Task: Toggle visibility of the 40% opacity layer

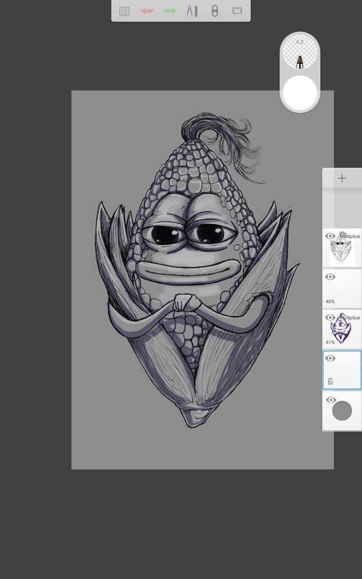Action: [330, 277]
